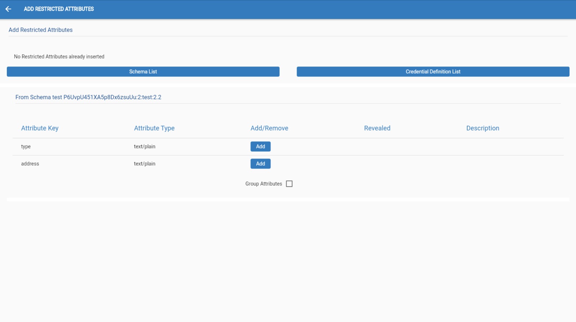This screenshot has height=322, width=576.
Task: Click the ADD RESTRICTED ATTRIBUTES title bar text
Action: click(x=59, y=9)
